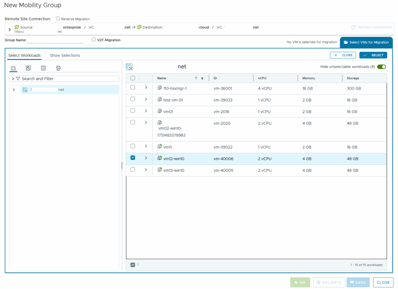Screen dimensions: 398x289
Task: Click the Name column filter icon
Action: pos(202,78)
